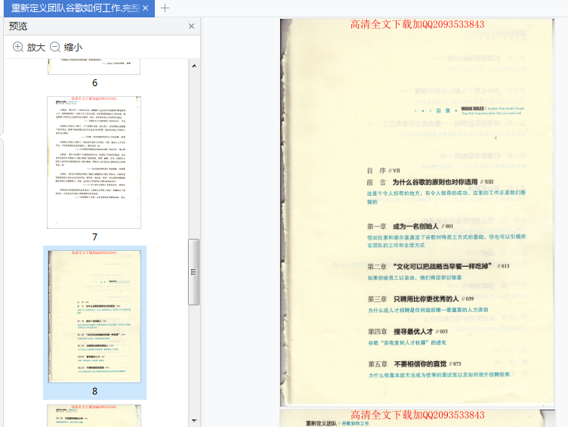Click the 放大 text label

coord(35,47)
